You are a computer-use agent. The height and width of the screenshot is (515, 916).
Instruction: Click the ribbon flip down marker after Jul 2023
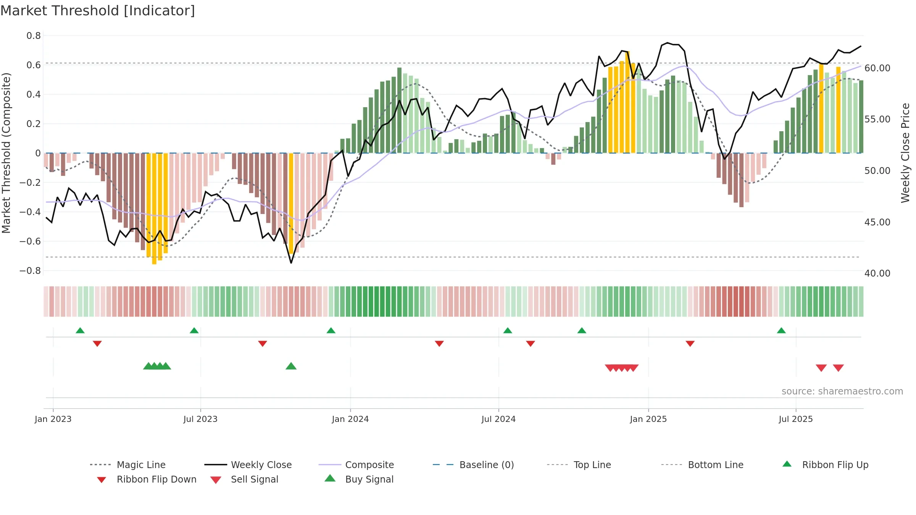pyautogui.click(x=263, y=344)
